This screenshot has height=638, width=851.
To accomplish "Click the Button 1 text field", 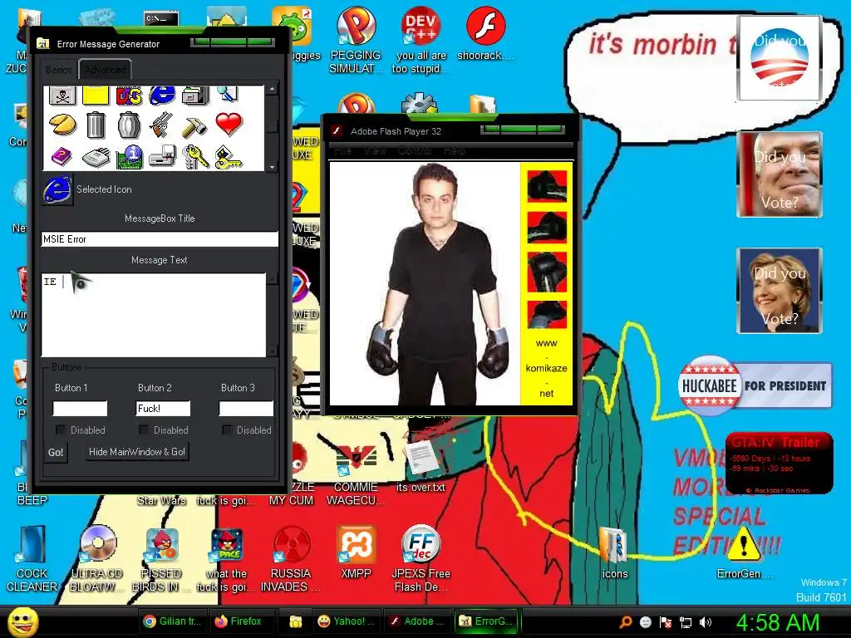I will [x=80, y=409].
